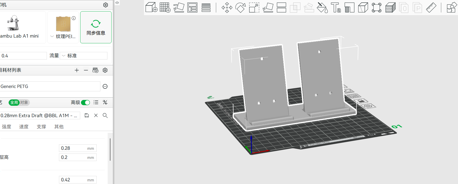Click the 同步信息 sync button

coord(96,27)
